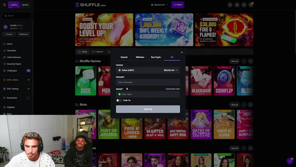Viewport: 296px width, 167px height.
Task: Open the Dice game tile
Action: [x=86, y=81]
